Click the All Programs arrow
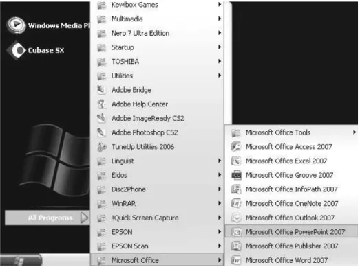360x267 pixels. point(84,218)
